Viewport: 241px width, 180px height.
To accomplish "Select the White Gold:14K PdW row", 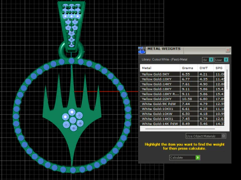I will (x=182, y=123).
